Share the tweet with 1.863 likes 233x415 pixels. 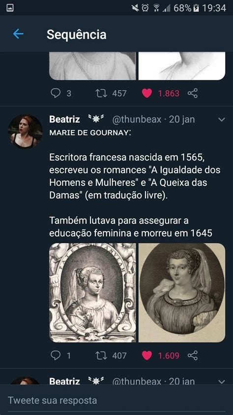(x=193, y=93)
